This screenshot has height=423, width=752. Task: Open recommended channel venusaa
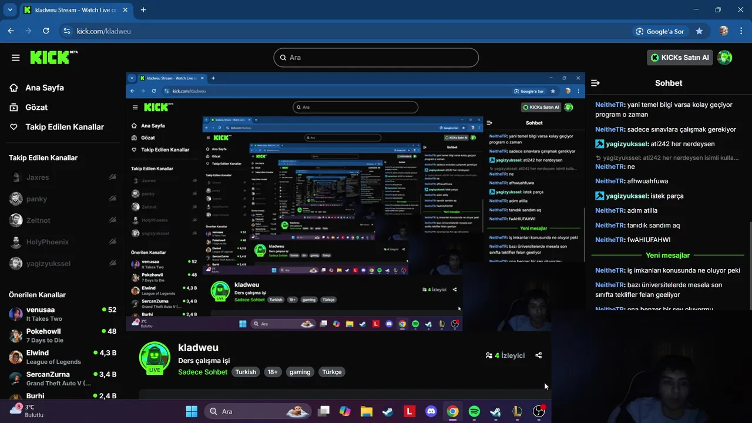click(x=62, y=314)
